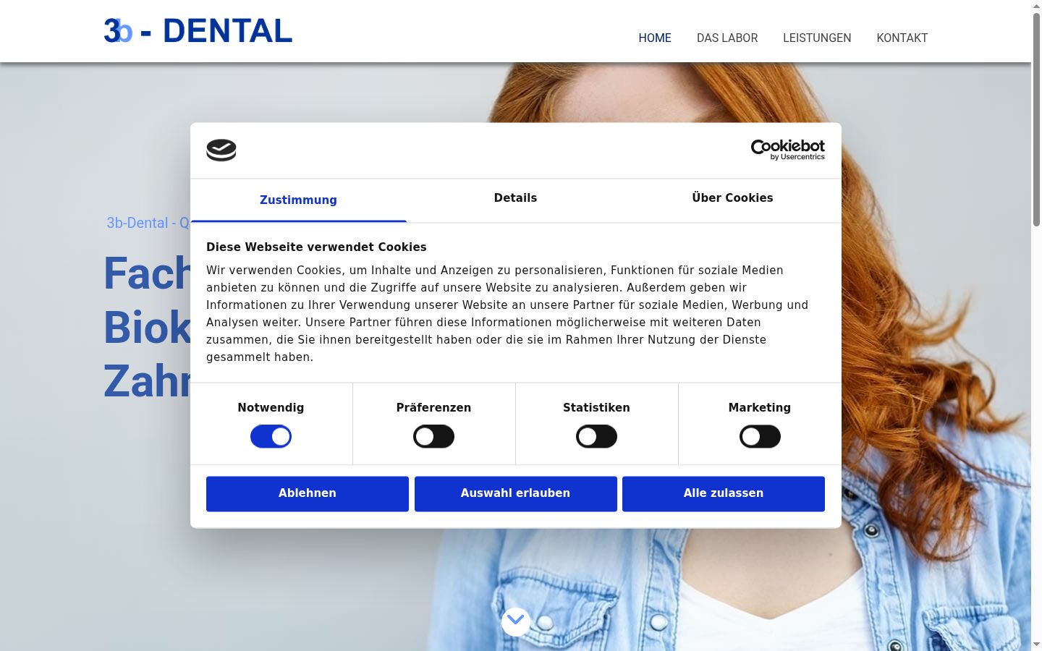Screen dimensions: 1042x651
Task: Click the Alle zulassen button
Action: (x=724, y=493)
